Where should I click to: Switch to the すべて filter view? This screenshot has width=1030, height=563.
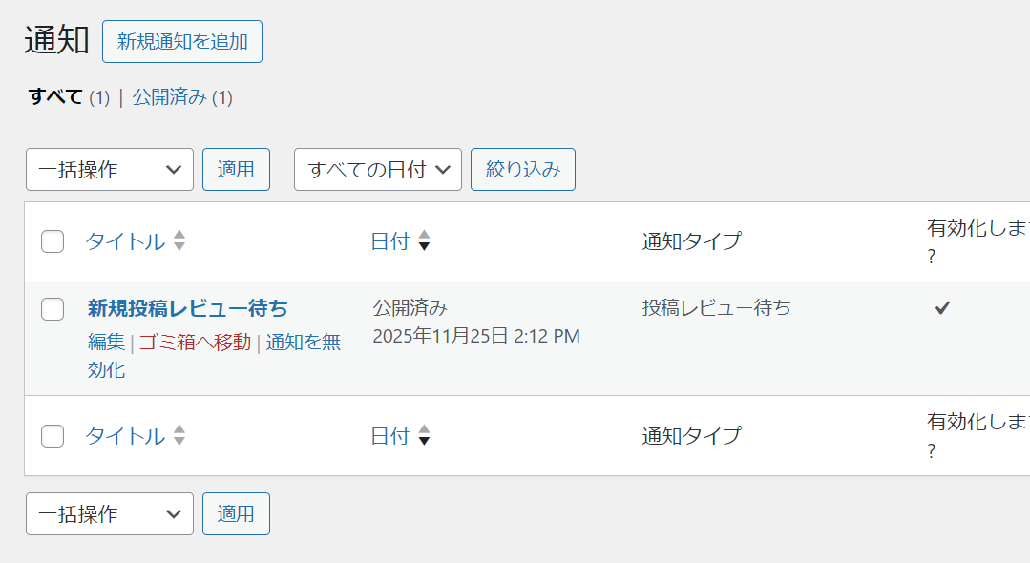(55, 97)
